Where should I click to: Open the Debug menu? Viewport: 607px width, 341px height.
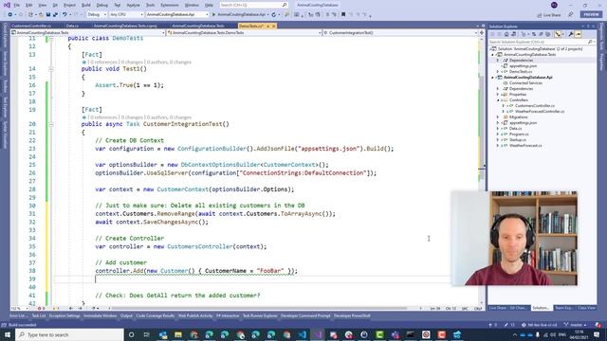(102, 5)
